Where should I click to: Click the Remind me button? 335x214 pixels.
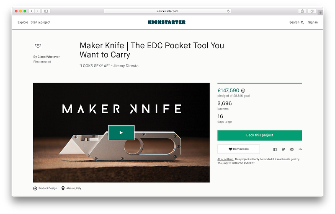click(x=238, y=149)
